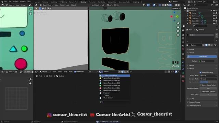Unlink material with X in node editor header

coord(128,72)
